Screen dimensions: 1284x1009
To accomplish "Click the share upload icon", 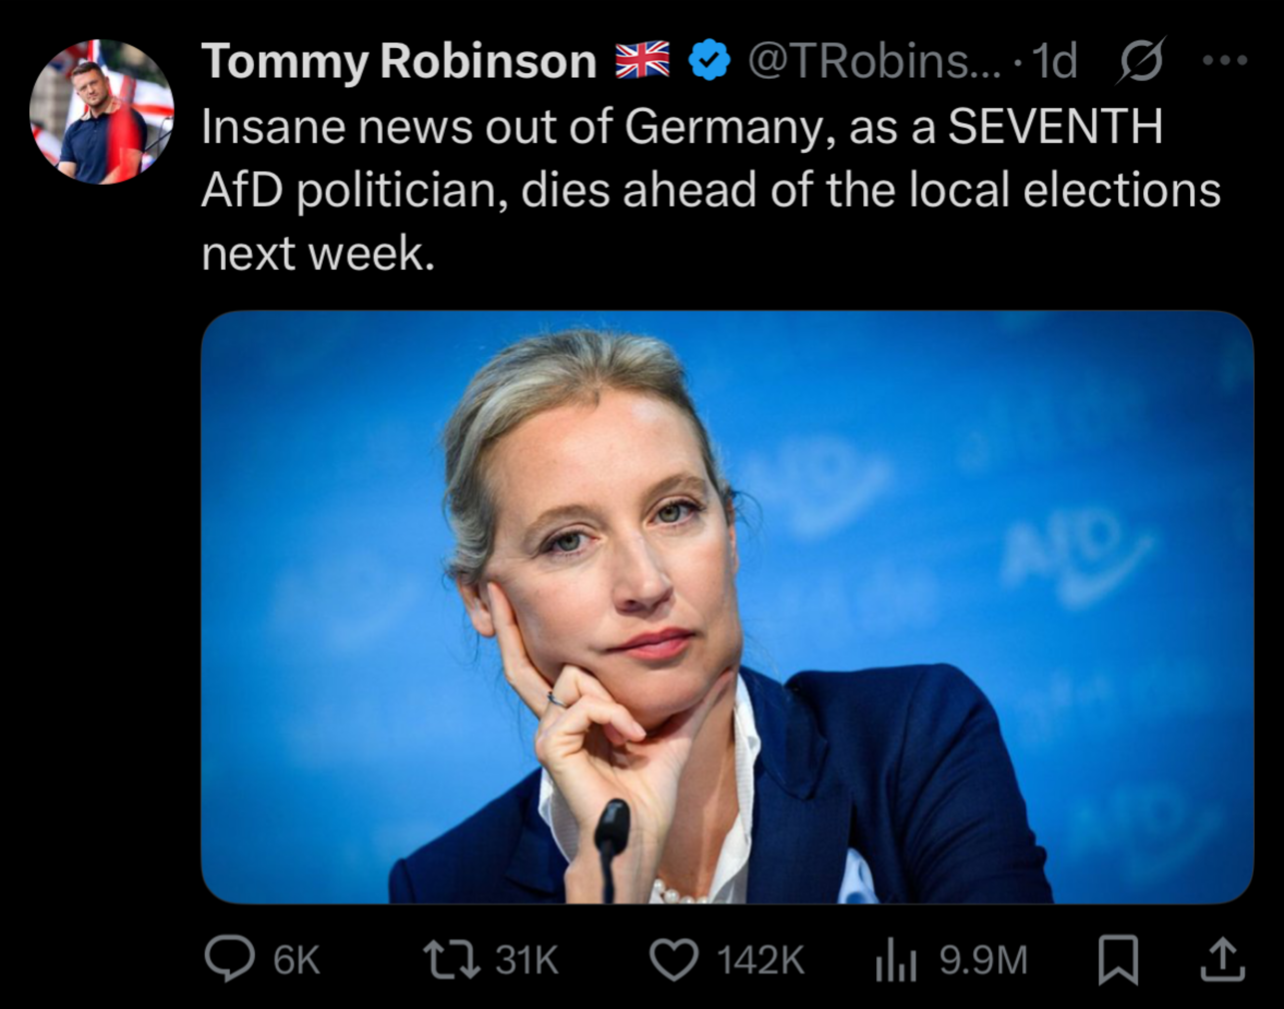I will point(1223,959).
